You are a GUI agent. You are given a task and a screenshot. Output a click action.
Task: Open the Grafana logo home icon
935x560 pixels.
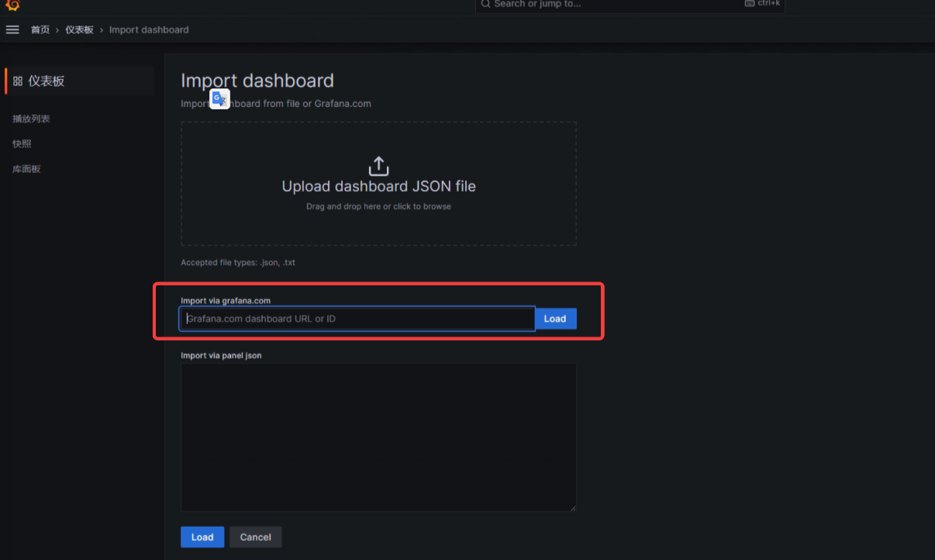(12, 5)
